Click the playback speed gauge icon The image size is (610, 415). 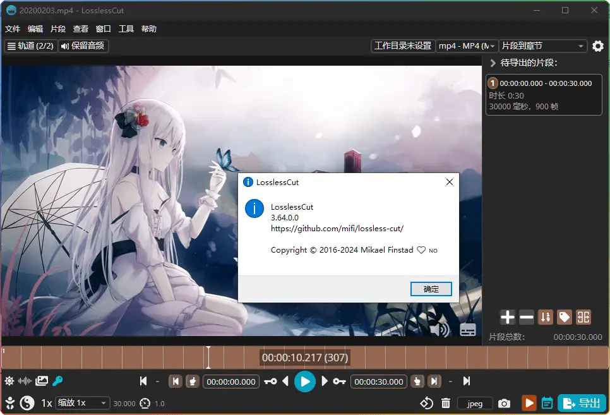[145, 404]
